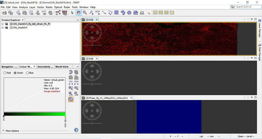The width and height of the screenshot is (262, 139).
Task: Open the Raster menu
Action: point(49,7)
